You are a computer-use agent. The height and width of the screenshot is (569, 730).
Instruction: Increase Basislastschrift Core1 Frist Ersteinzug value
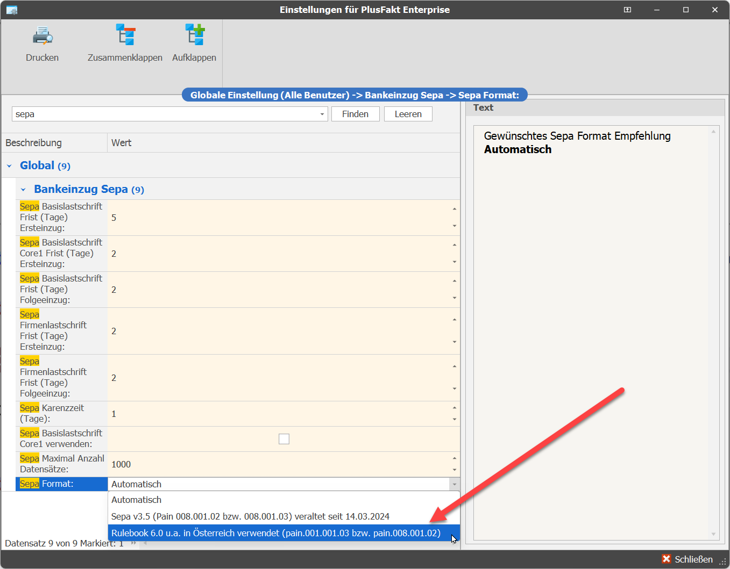click(455, 245)
